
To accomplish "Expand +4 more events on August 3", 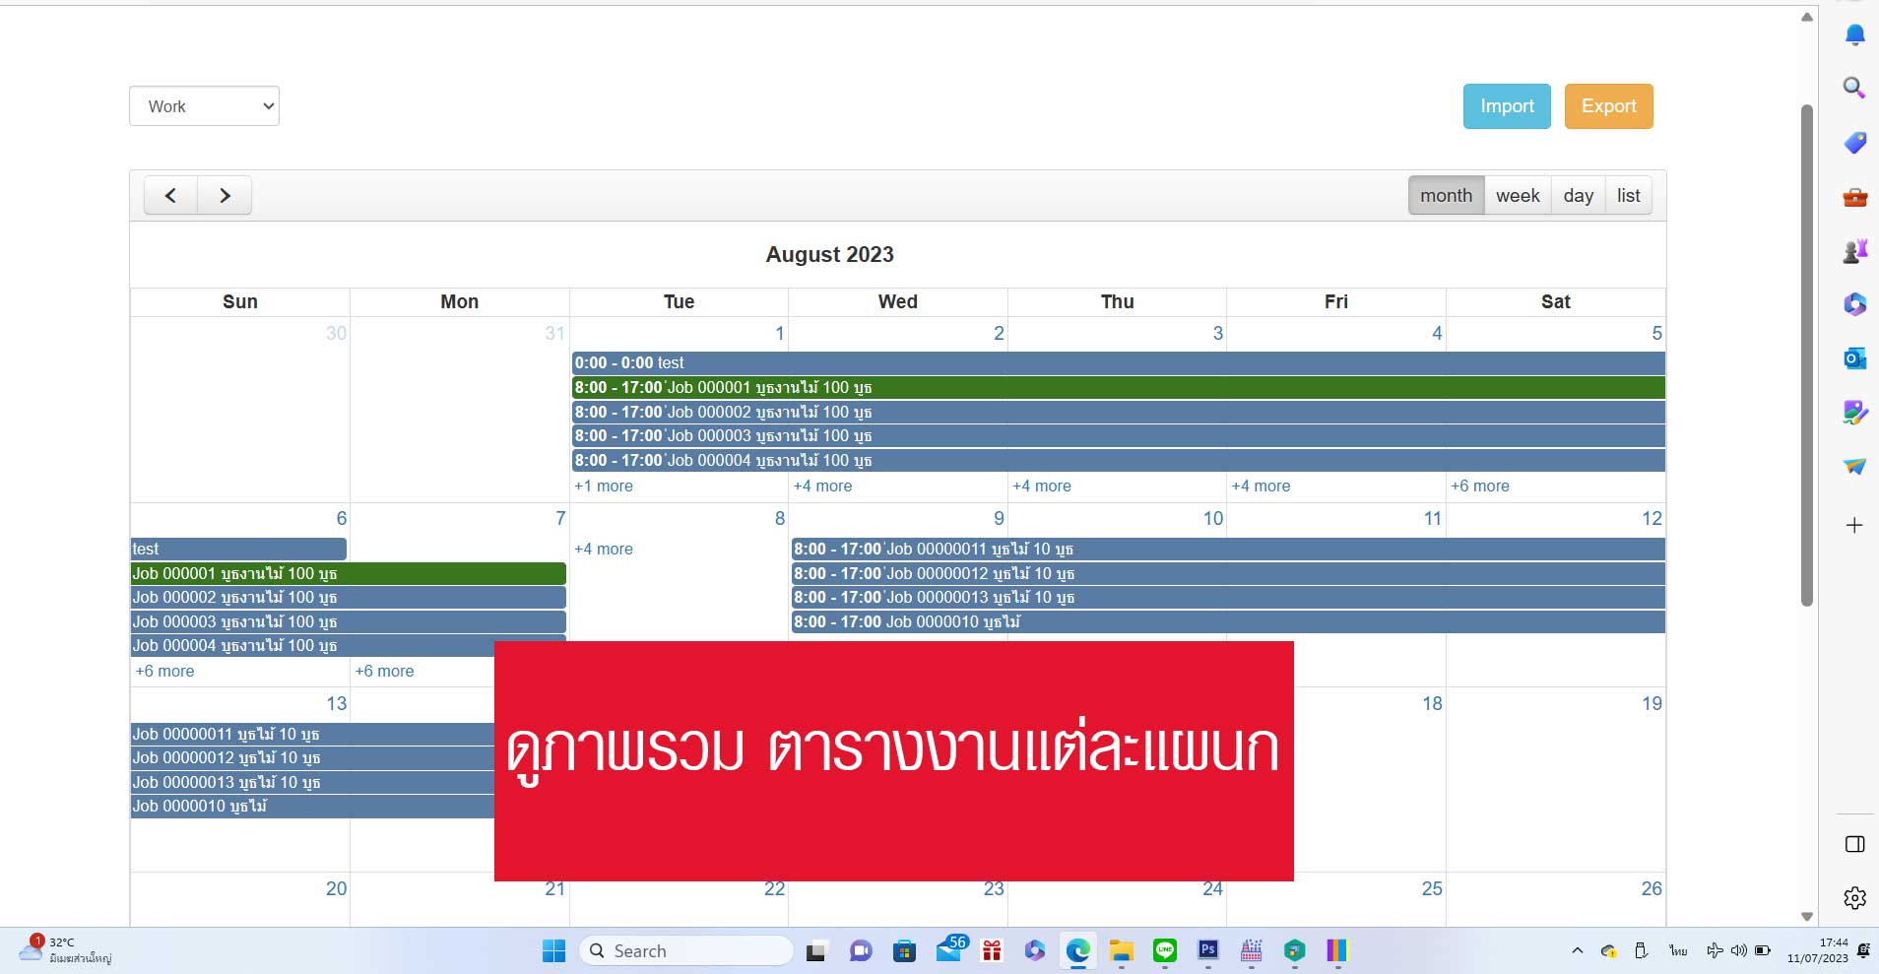I will (x=1042, y=486).
